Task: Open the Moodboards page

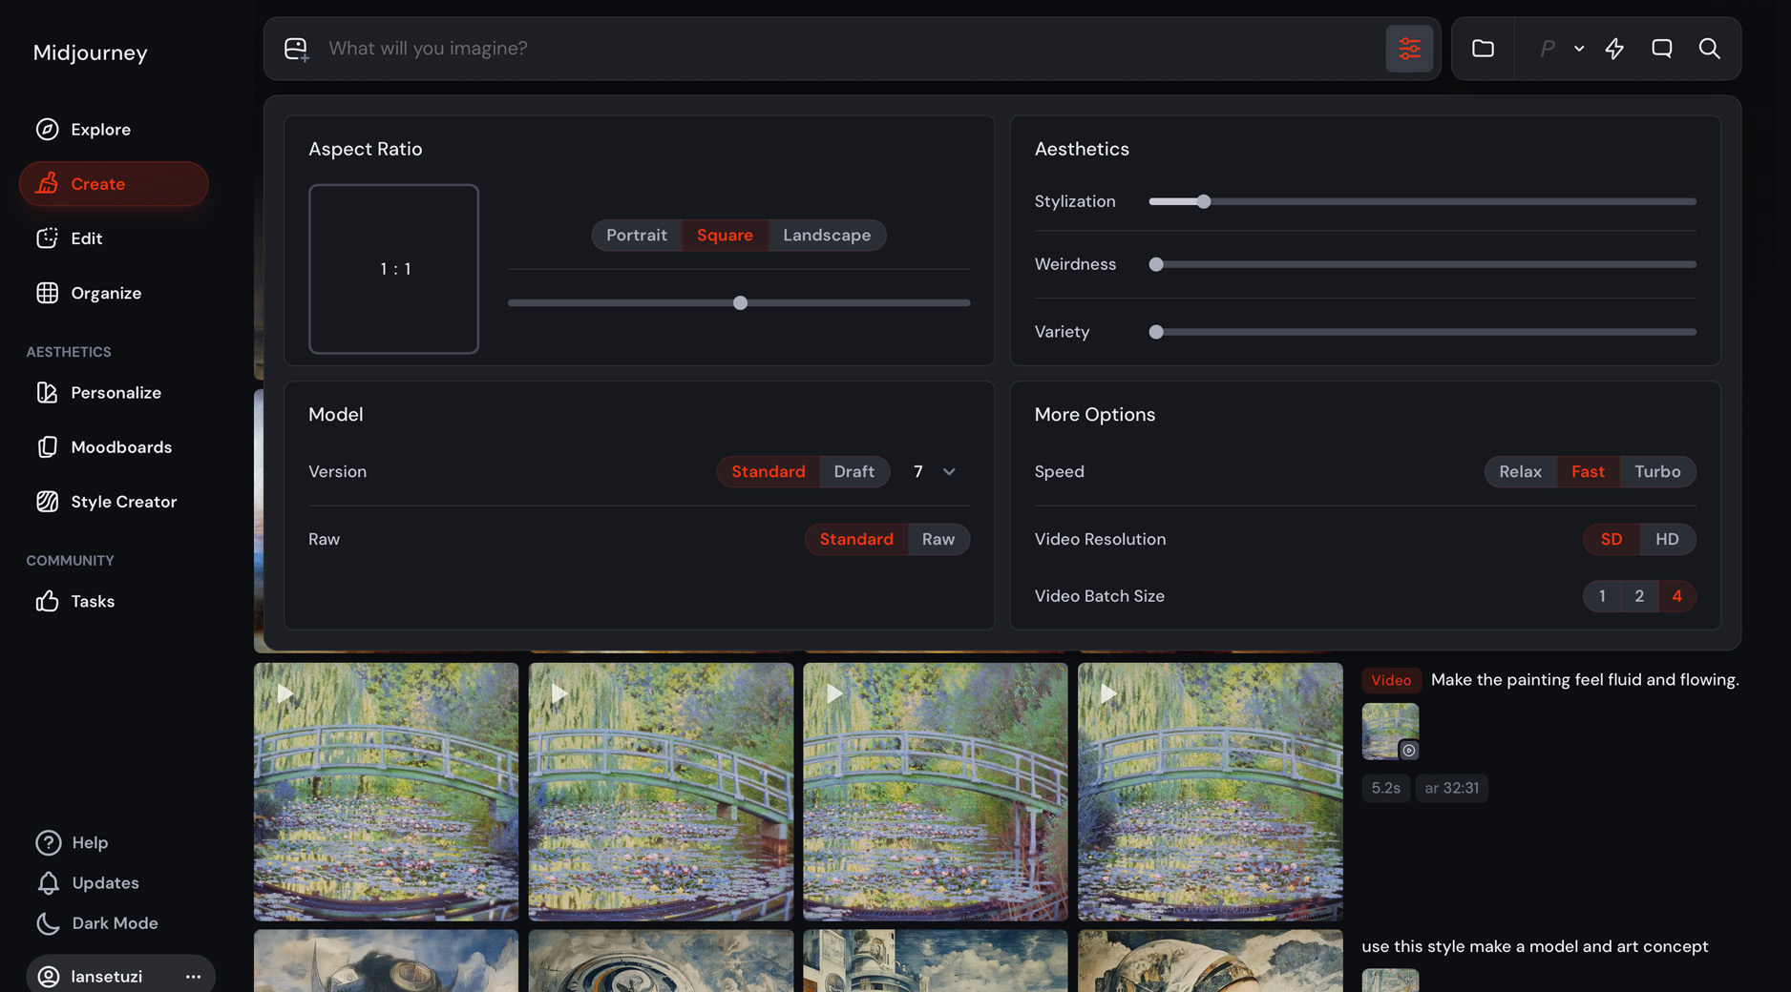Action: (114, 447)
